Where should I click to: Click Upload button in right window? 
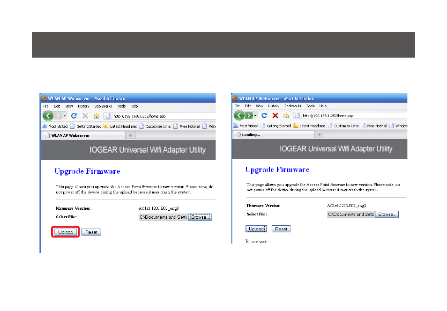pyautogui.click(x=256, y=229)
